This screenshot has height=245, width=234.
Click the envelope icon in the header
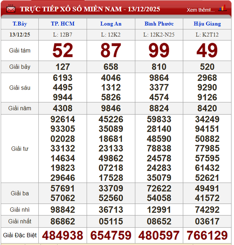pyautogui.click(x=11, y=9)
